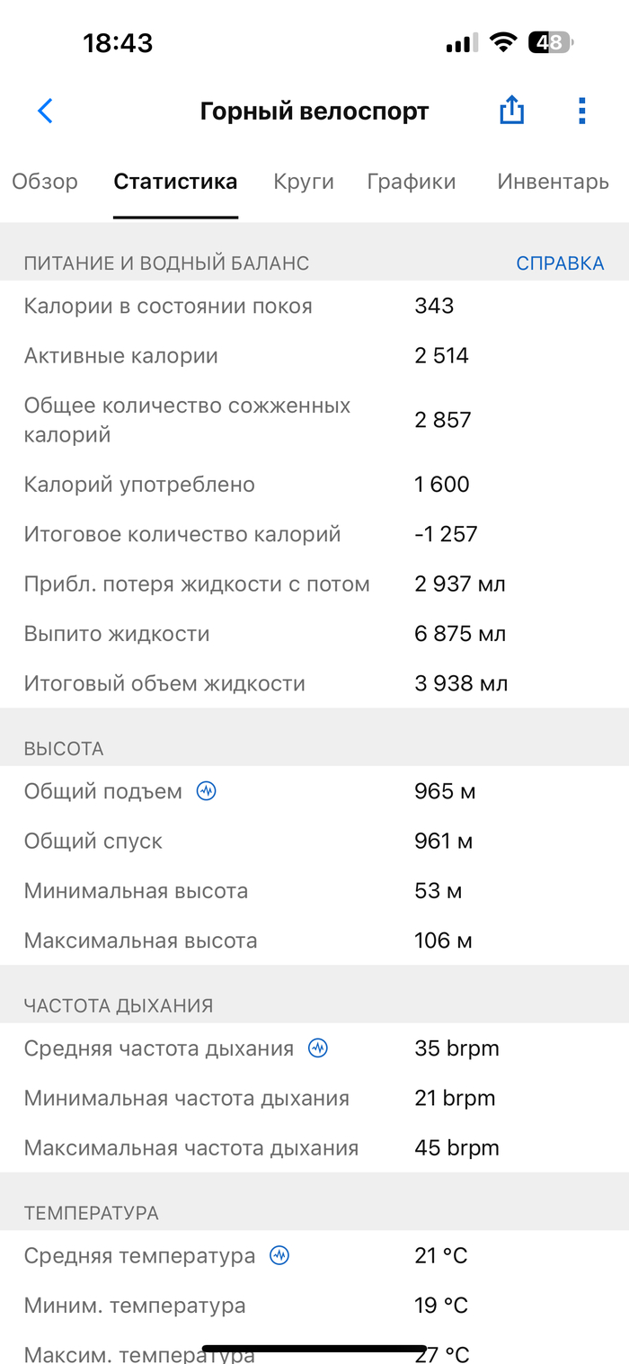629x1364 pixels.
Task: Go to the Графики tab
Action: 412,182
